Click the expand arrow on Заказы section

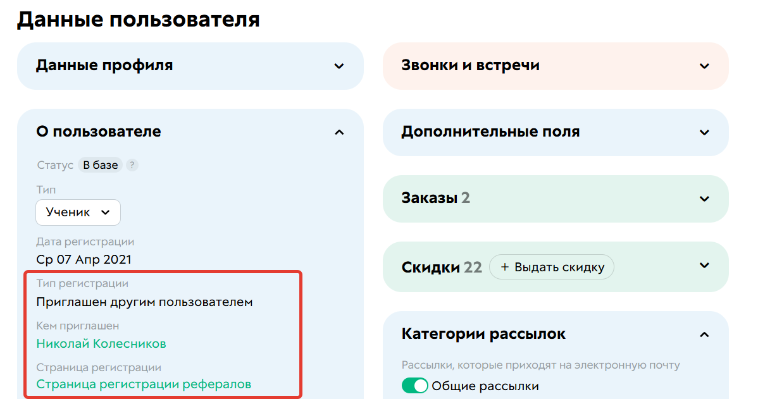[x=704, y=199]
